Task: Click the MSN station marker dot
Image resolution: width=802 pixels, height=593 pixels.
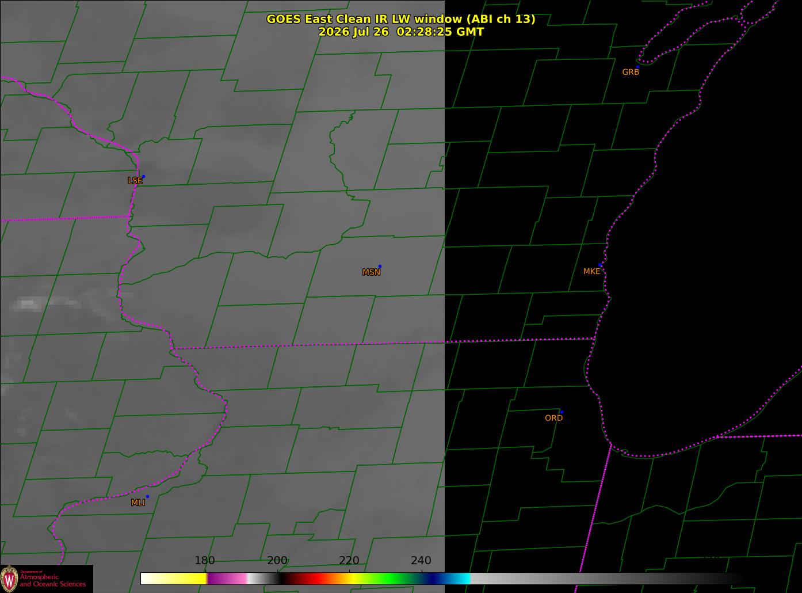Action: point(380,266)
